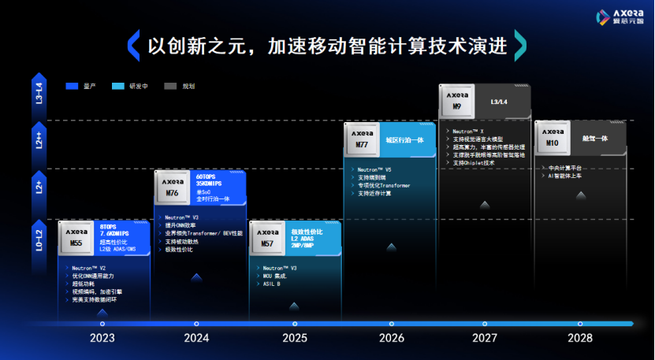Select the Axera M10 chip image
Viewport: 655px width, 360px height.
pos(553,138)
